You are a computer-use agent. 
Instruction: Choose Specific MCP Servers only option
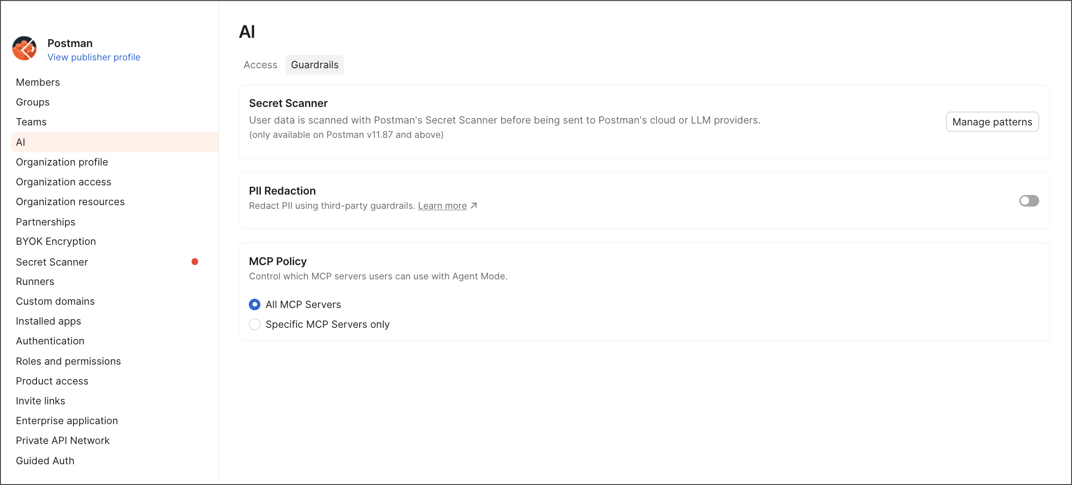click(254, 325)
